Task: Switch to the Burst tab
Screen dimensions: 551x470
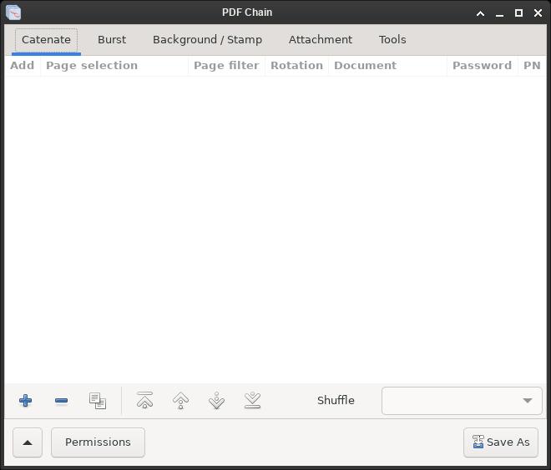Action: [x=112, y=40]
